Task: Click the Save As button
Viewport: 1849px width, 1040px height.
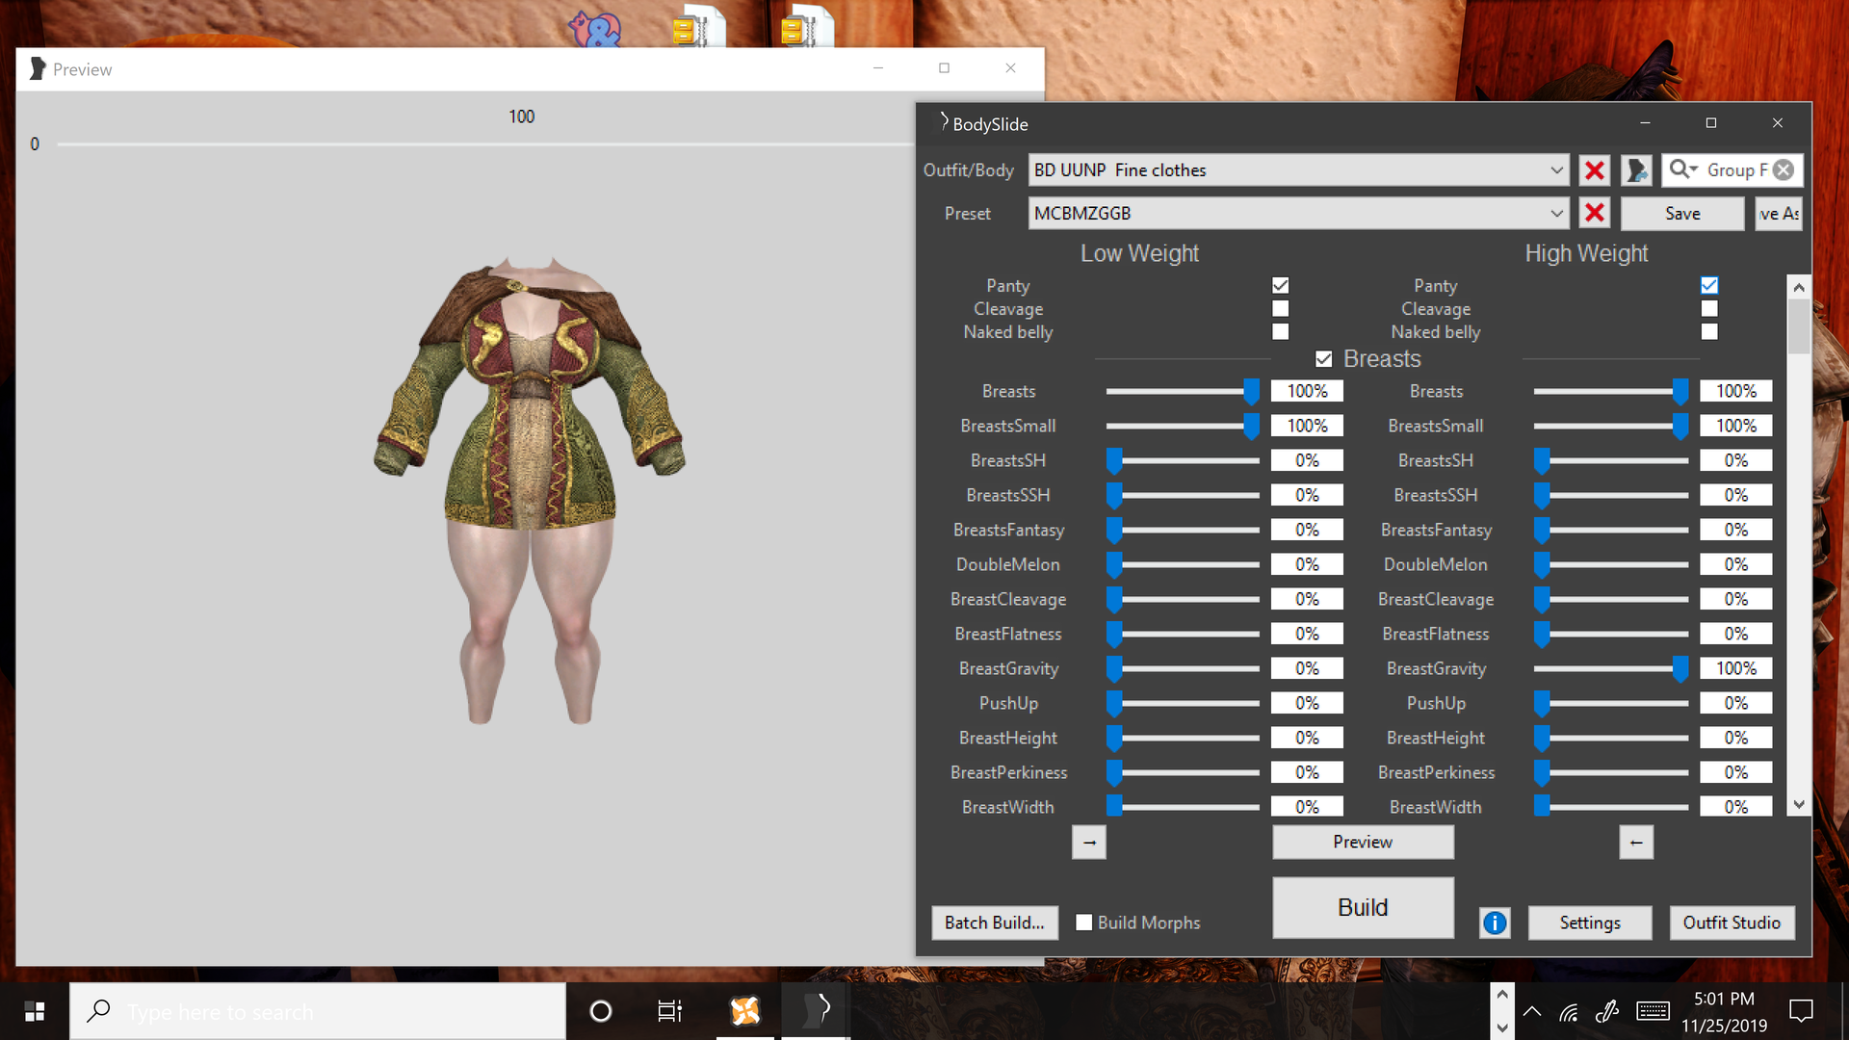Action: click(1778, 213)
